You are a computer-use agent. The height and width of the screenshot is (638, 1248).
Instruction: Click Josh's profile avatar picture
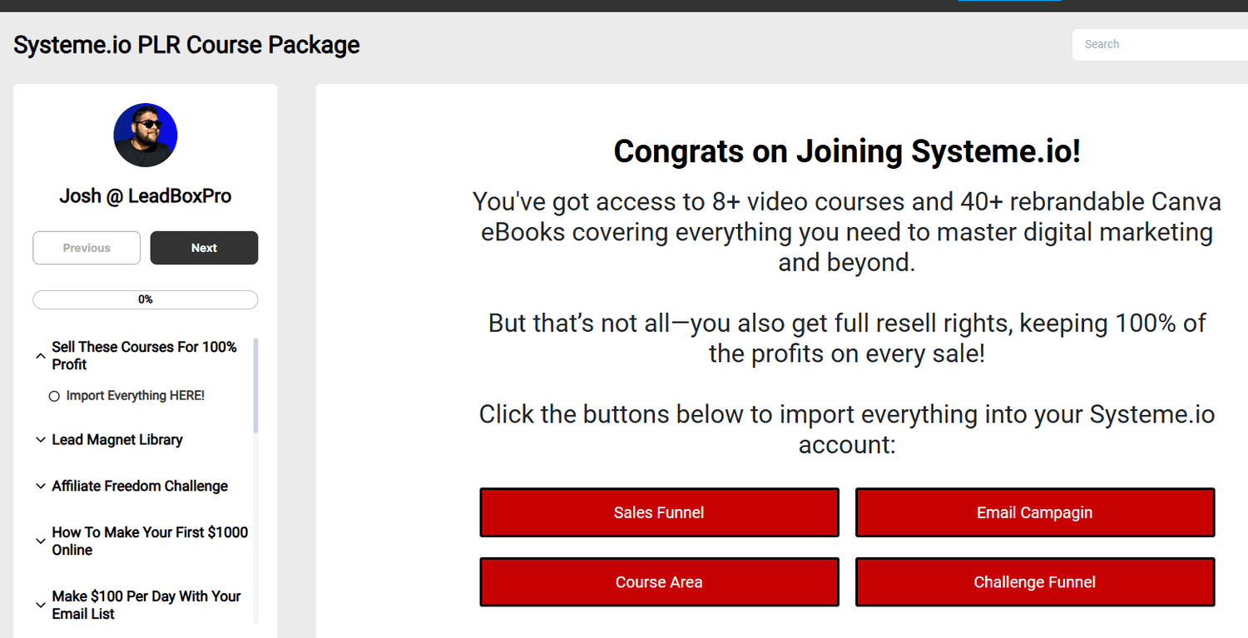(x=146, y=135)
